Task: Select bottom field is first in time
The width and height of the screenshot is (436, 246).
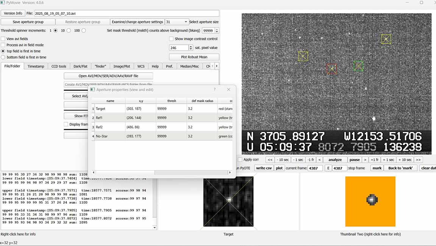Action: [3, 57]
